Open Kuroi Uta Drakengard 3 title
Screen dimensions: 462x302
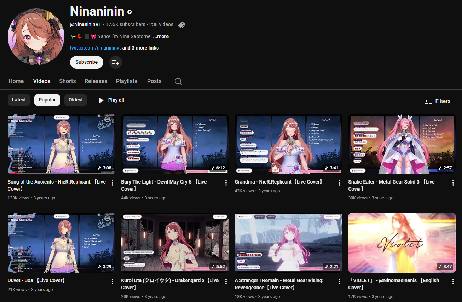170,284
